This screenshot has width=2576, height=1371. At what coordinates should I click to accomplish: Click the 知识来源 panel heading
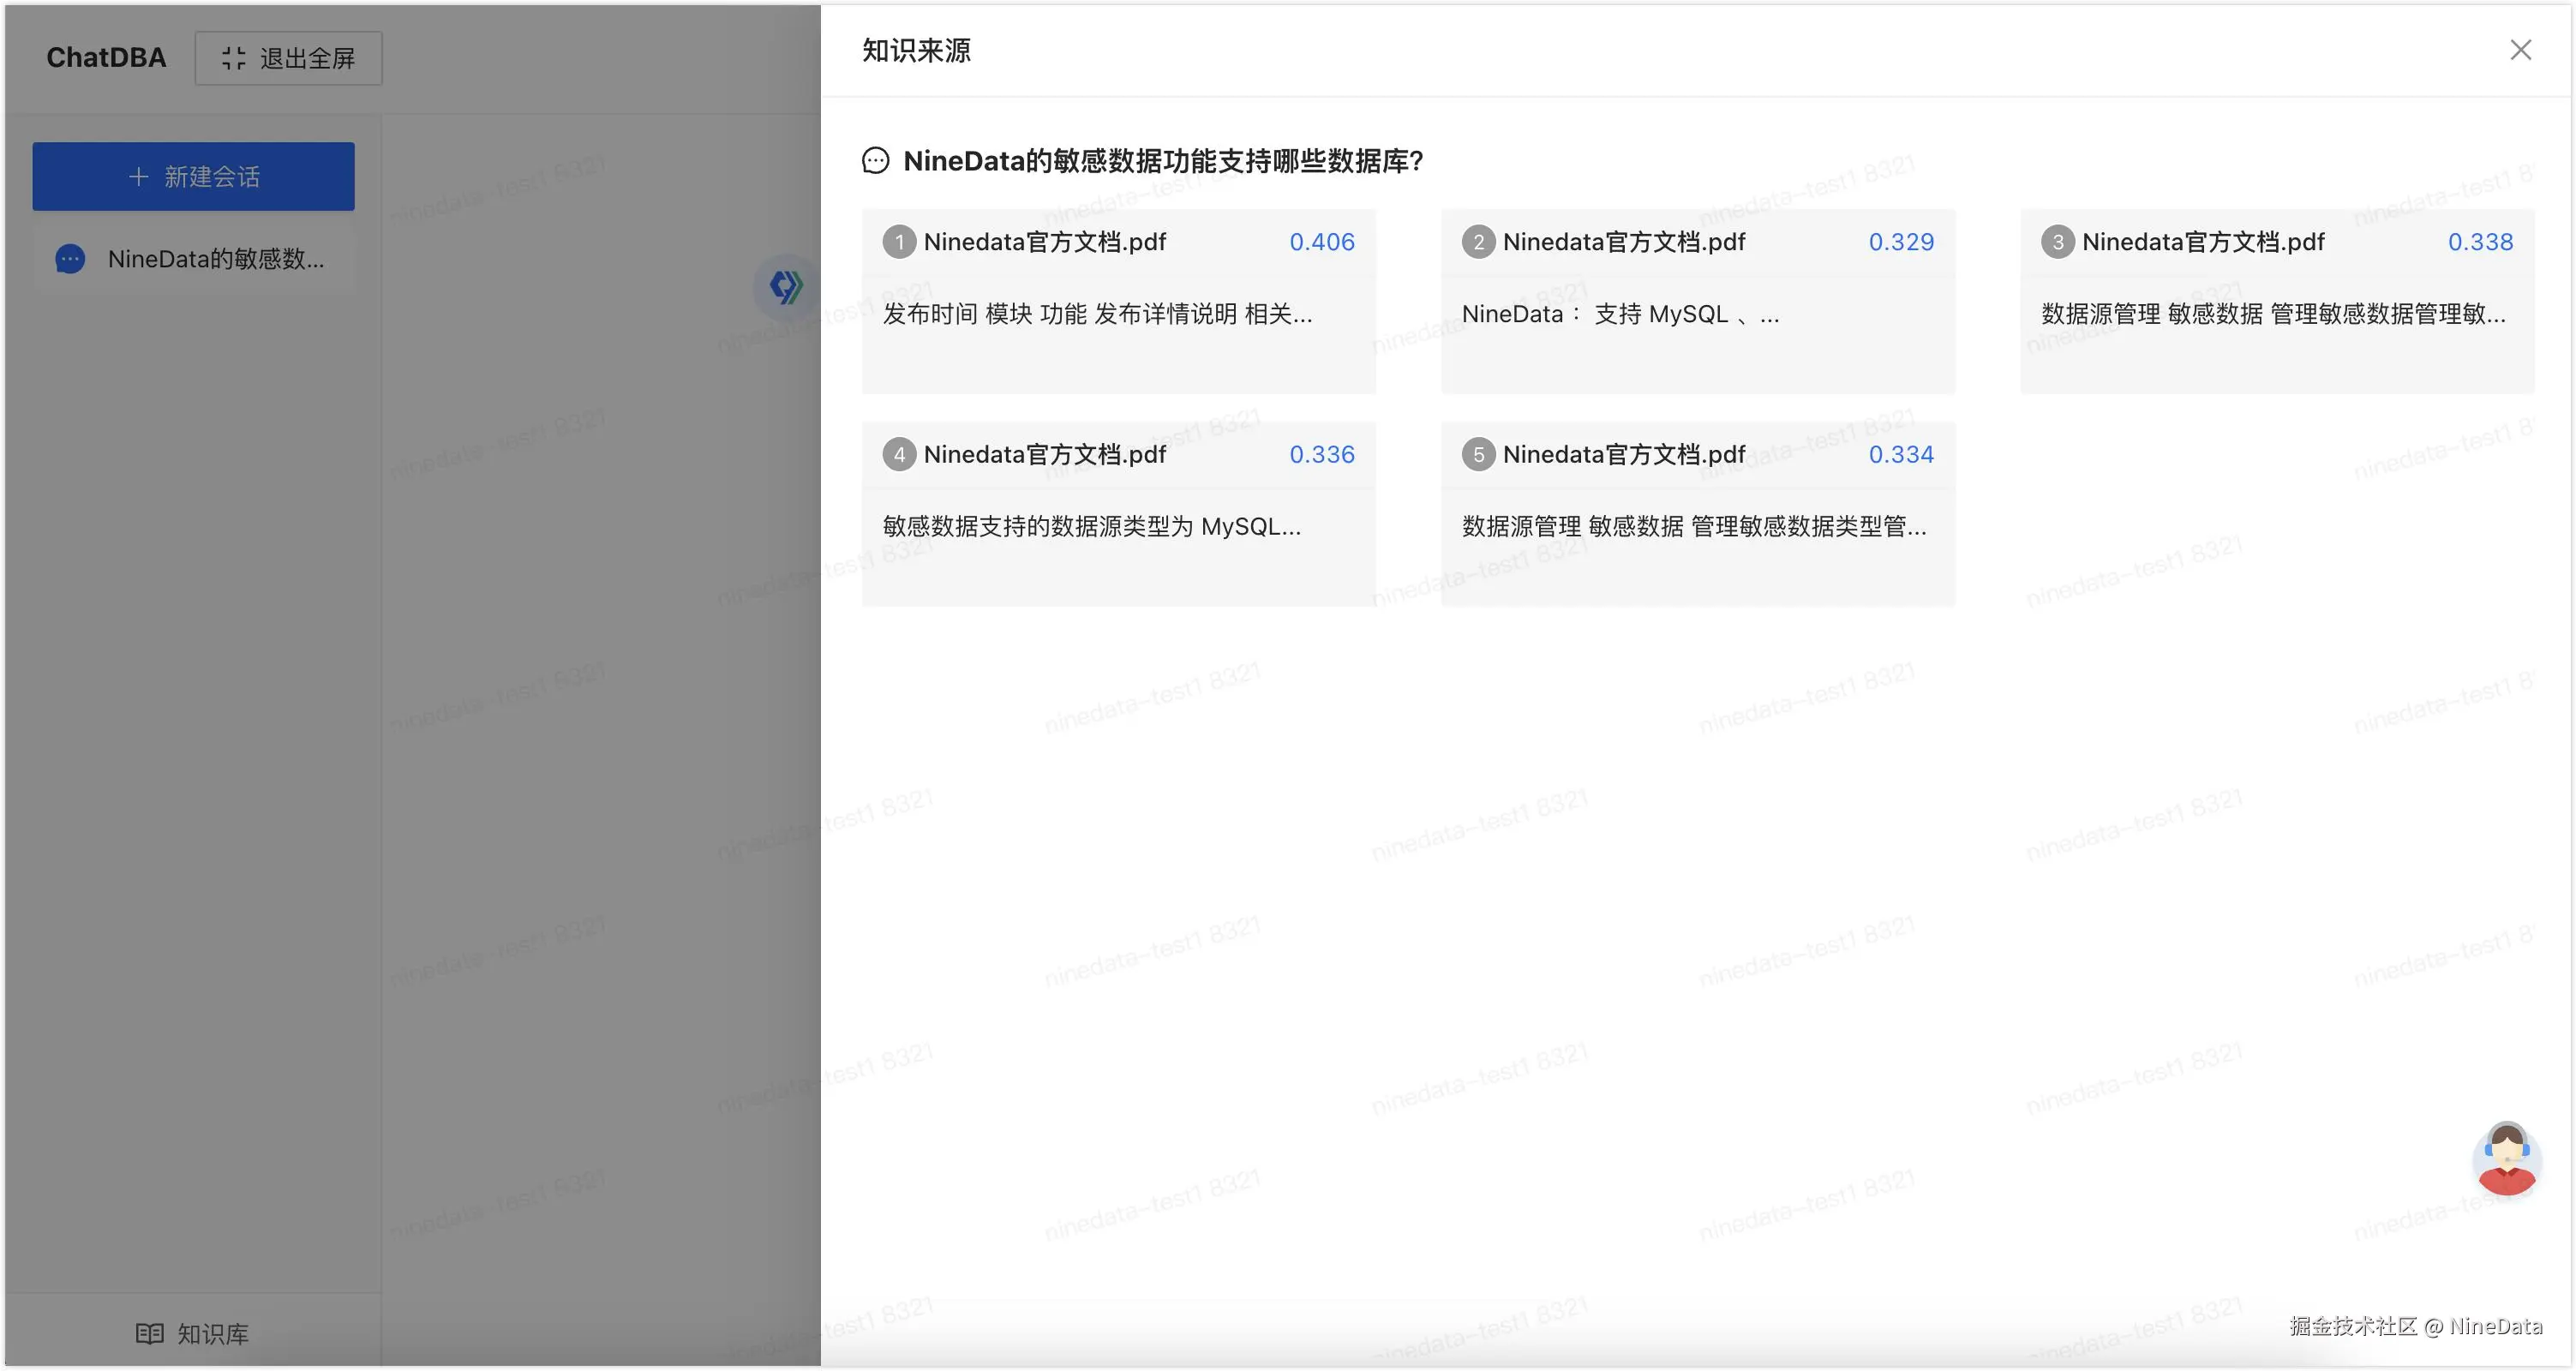pos(916,50)
